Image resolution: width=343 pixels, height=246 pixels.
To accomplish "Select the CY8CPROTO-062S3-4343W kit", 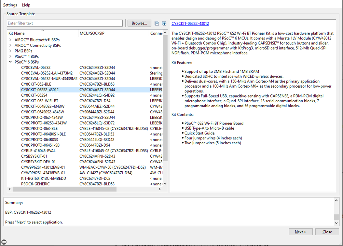I will pyautogui.click(x=44, y=123).
